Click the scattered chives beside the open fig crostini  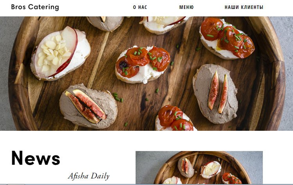(x=118, y=97)
